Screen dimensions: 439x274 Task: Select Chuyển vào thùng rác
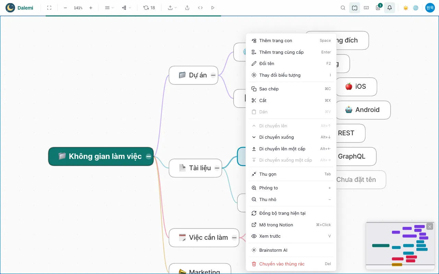(291, 264)
